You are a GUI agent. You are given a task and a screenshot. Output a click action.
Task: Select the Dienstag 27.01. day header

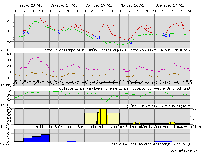(170, 6)
